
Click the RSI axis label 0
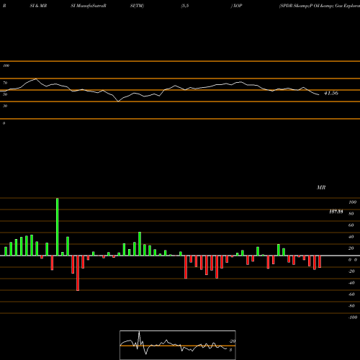pyautogui.click(x=4, y=123)
